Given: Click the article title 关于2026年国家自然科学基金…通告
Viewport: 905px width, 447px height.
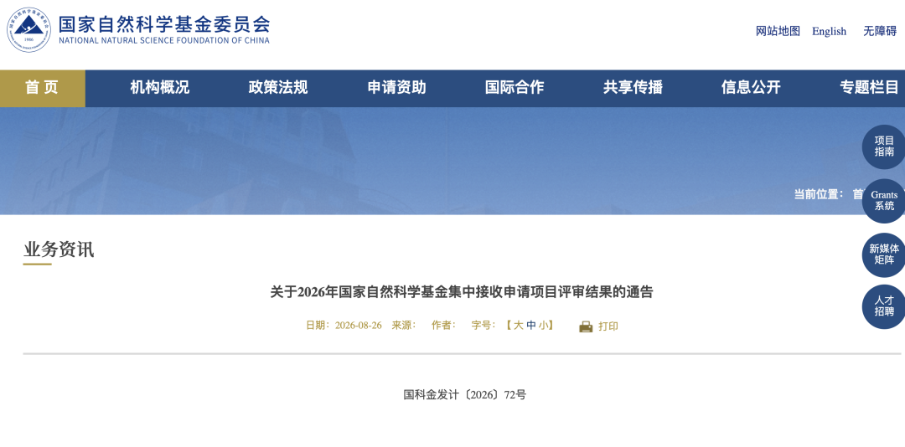Looking at the screenshot, I should point(461,292).
